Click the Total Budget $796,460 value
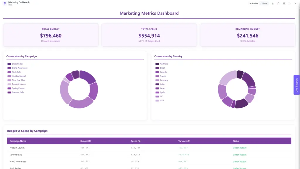The height and width of the screenshot is (169, 300). [51, 36]
